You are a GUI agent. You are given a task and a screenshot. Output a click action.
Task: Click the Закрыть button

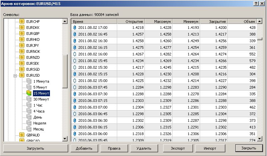249,148
